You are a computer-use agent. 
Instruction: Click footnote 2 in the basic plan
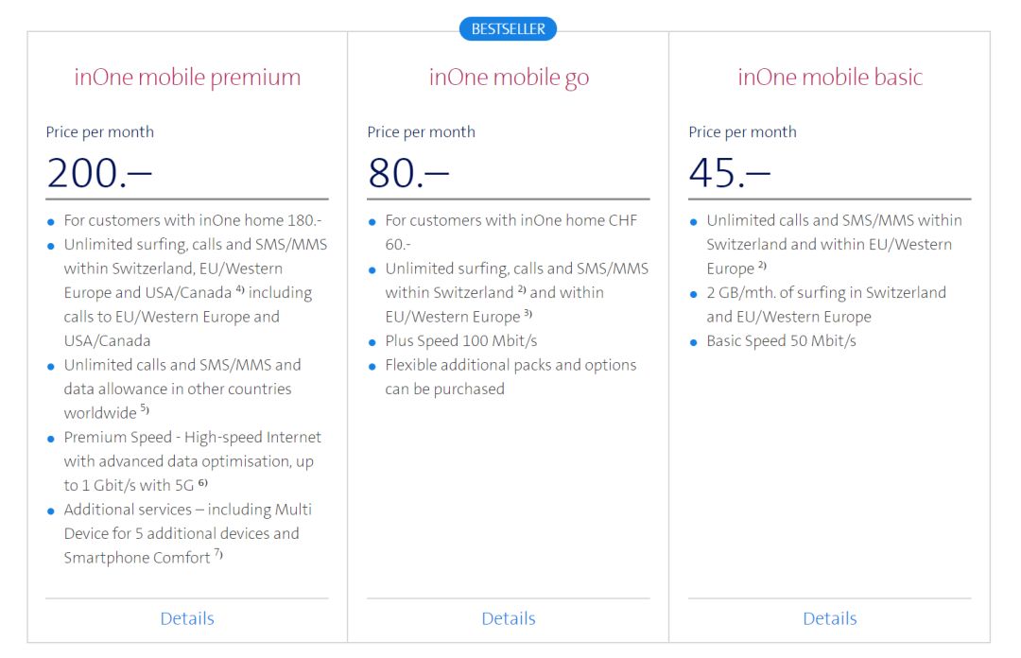[762, 266]
